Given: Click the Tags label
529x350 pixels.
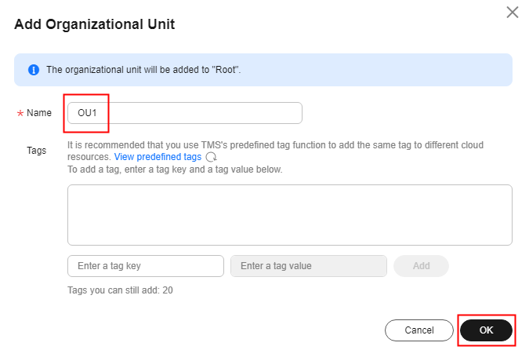Looking at the screenshot, I should click(36, 151).
